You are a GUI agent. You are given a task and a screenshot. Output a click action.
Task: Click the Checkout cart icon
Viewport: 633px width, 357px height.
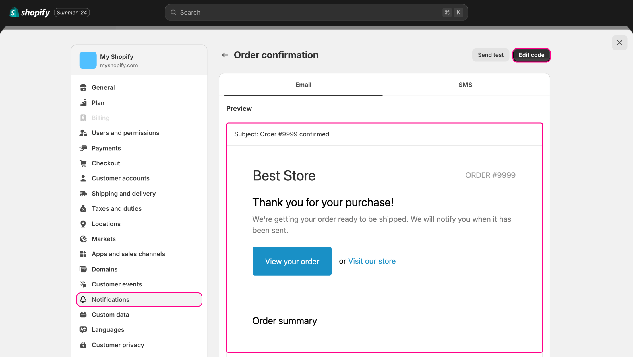pos(83,163)
